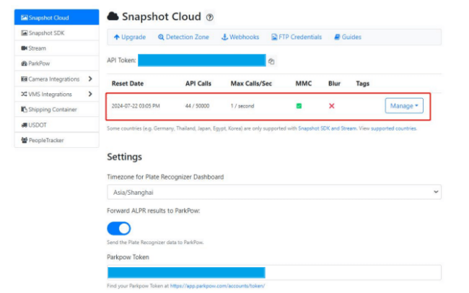This screenshot has height=293, width=469.
Task: Click the green MMC status indicator
Action: 299,106
